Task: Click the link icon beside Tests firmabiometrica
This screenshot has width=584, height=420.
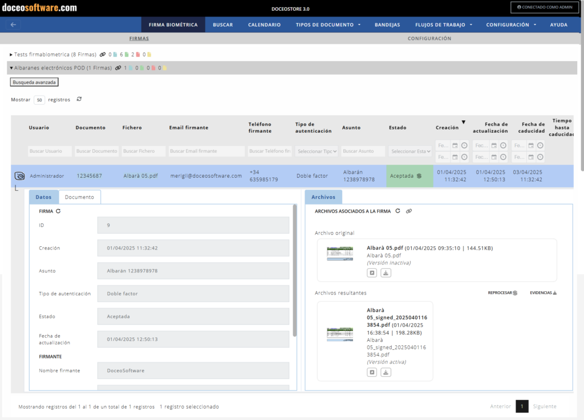Action: (103, 54)
